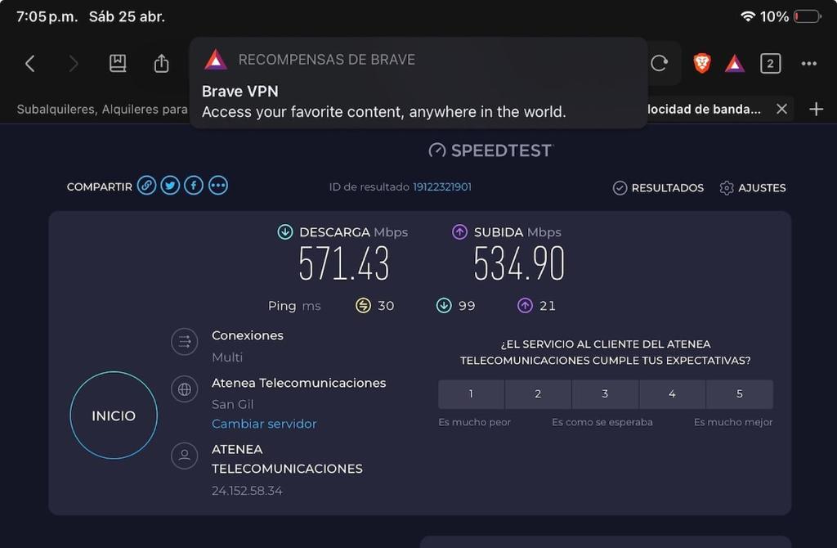Click the Descarga download arrow icon

pyautogui.click(x=285, y=231)
